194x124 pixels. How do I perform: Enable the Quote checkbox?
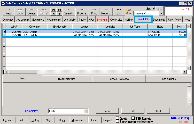pos(118,119)
